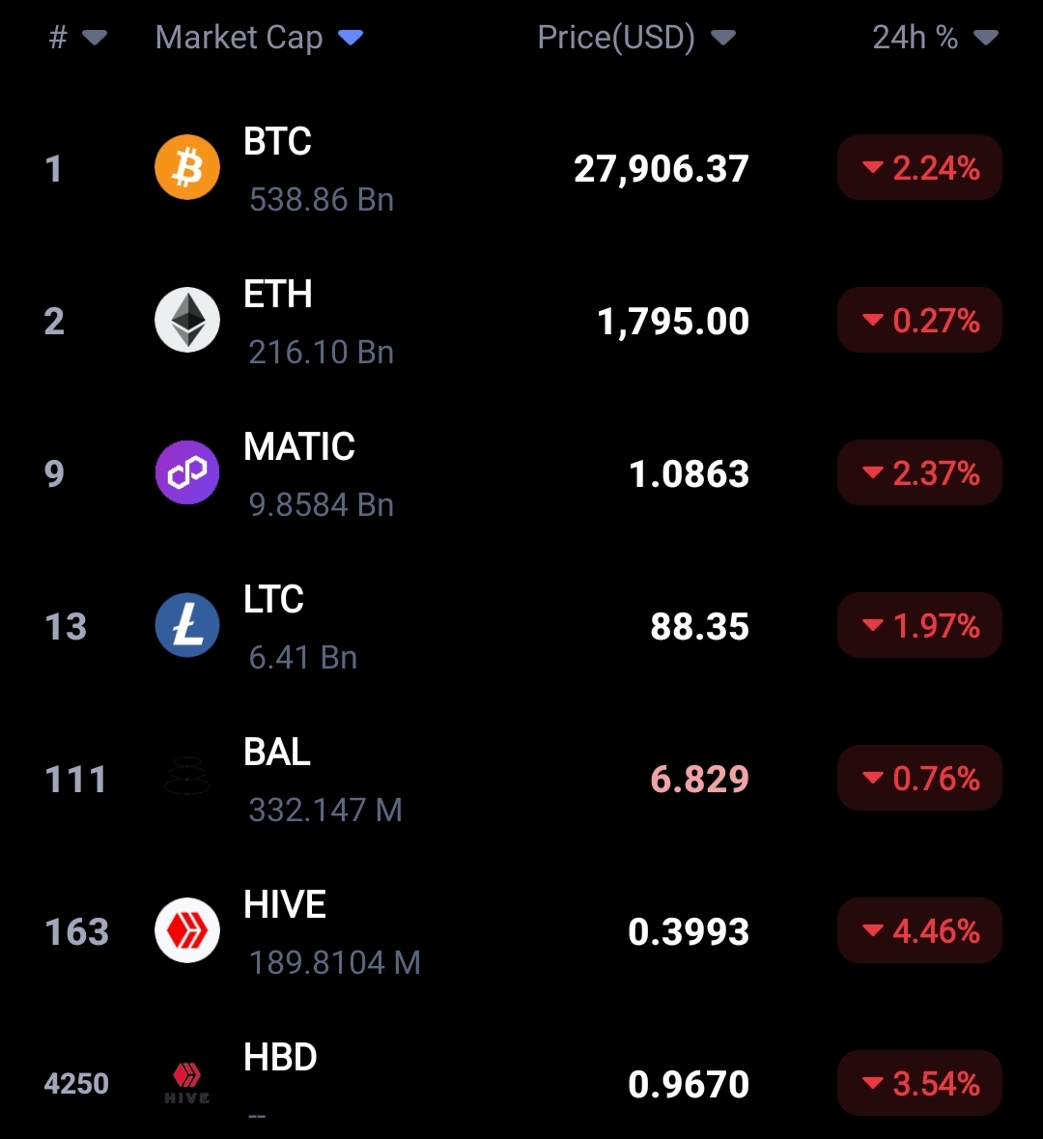This screenshot has height=1139, width=1043.
Task: Tap HIVE 4.46% change badge
Action: coord(919,930)
